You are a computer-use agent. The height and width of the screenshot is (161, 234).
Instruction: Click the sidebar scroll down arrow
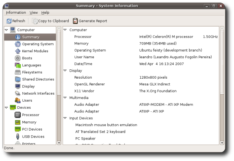point(59,143)
